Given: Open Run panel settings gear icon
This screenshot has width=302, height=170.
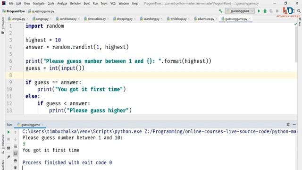Looking at the screenshot, I should point(288,125).
